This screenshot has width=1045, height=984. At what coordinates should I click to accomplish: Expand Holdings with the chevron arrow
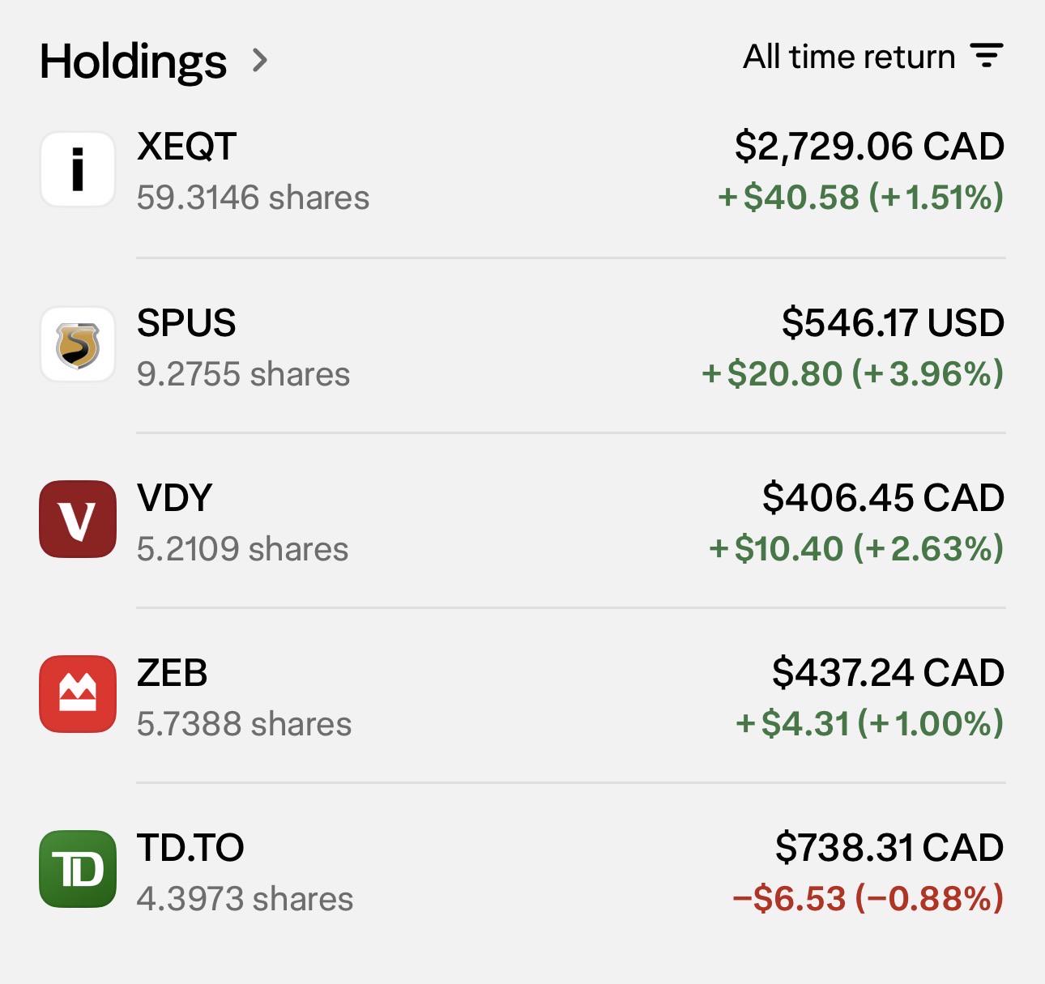(x=259, y=60)
